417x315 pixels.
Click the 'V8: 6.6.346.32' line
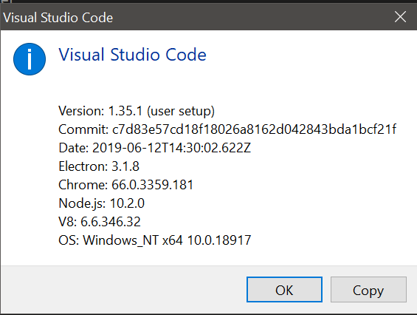click(100, 222)
